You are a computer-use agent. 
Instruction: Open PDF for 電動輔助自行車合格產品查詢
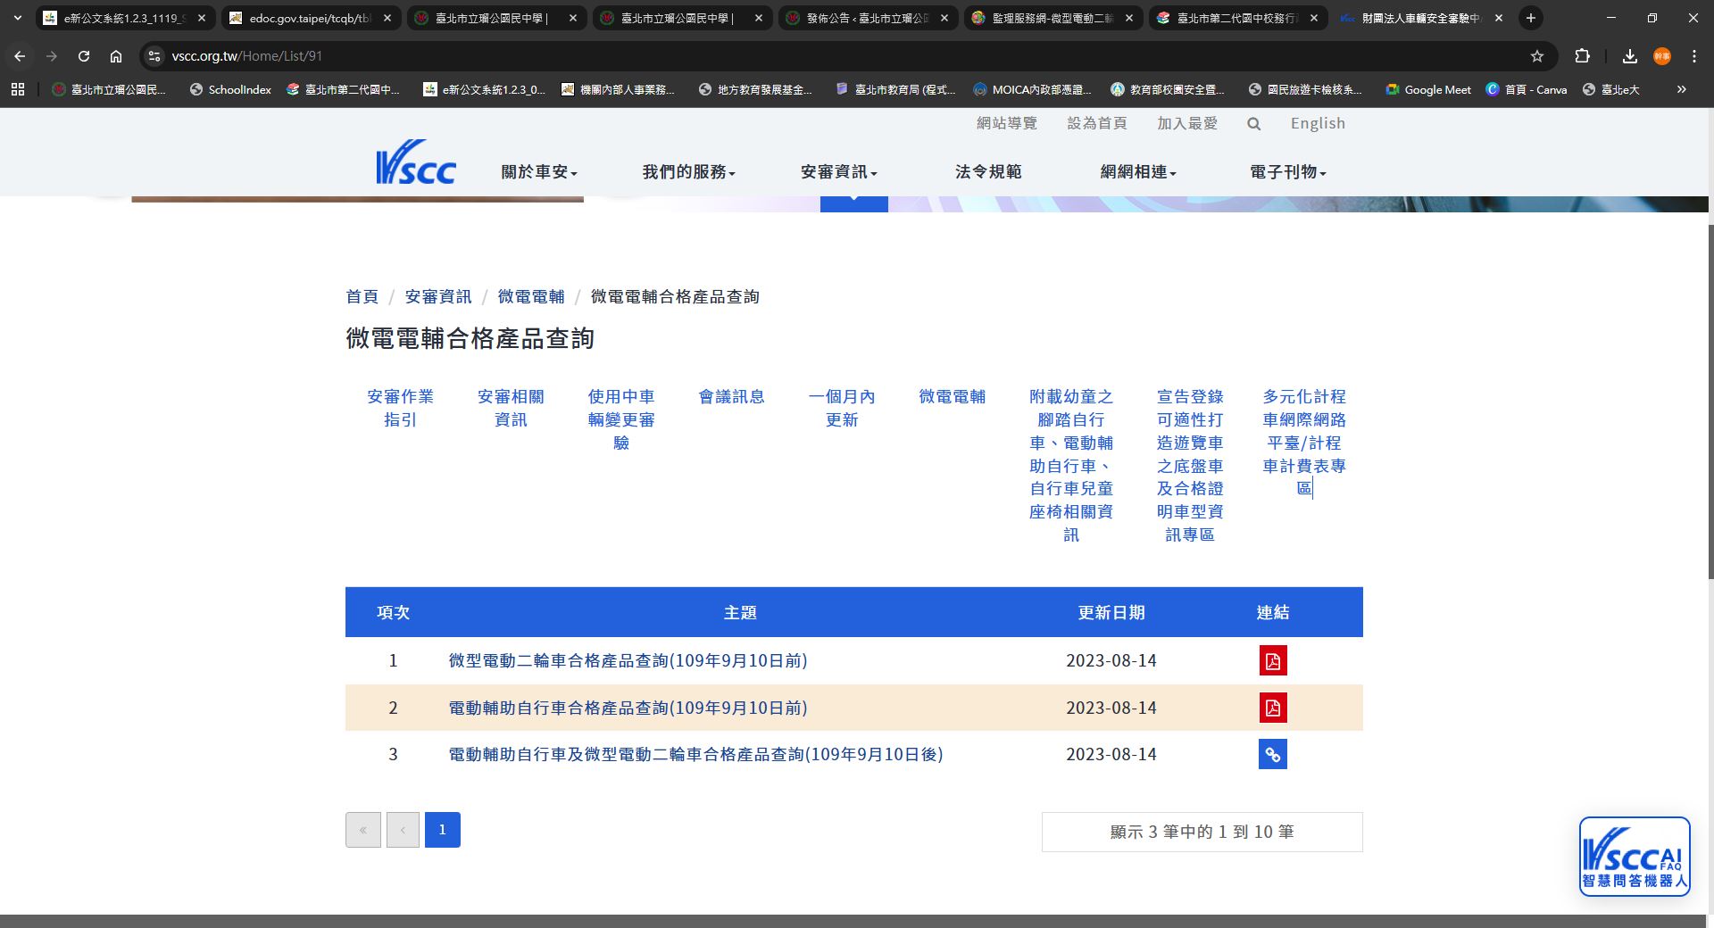pos(1272,708)
